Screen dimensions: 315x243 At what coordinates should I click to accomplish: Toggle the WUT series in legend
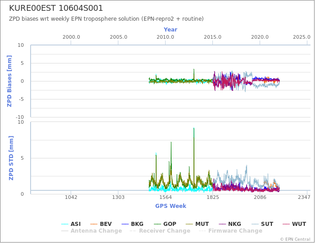tap(294, 224)
